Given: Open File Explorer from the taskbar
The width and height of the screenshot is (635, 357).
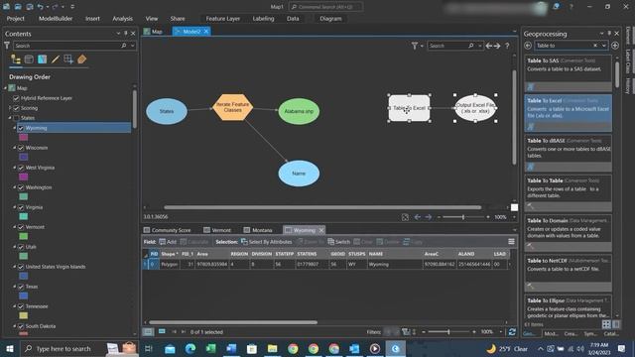Looking at the screenshot, I should coord(272,348).
